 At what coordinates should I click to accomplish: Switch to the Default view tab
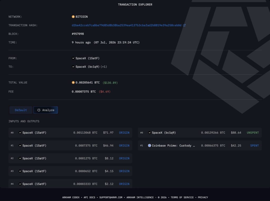pos(21,110)
